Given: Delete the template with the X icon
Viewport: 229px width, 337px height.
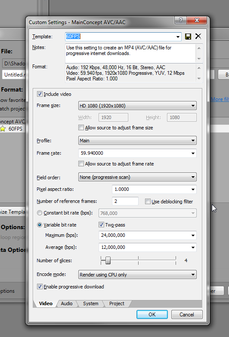Looking at the screenshot, I should (x=198, y=36).
